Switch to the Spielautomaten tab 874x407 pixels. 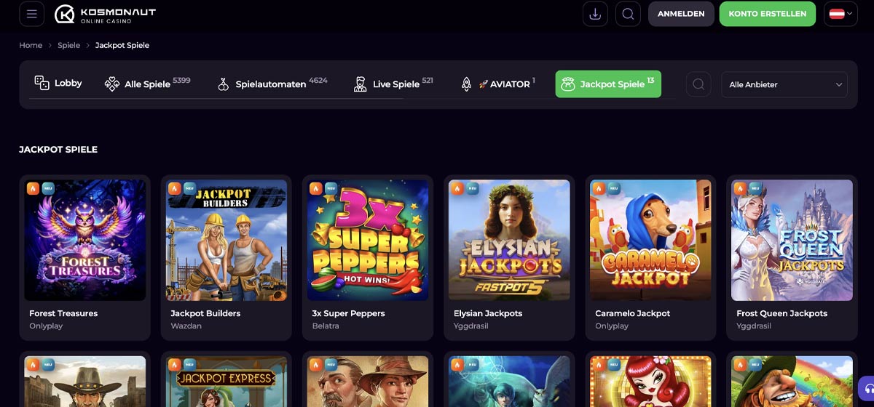click(x=272, y=84)
